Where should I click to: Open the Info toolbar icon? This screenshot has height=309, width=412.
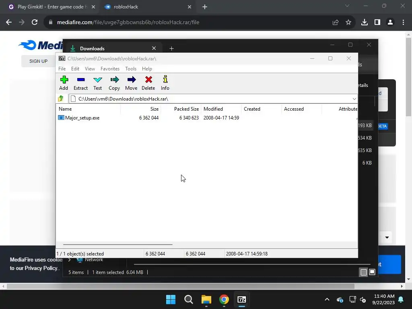[165, 83]
